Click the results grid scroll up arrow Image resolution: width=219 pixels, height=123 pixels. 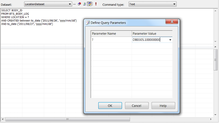tap(215, 47)
